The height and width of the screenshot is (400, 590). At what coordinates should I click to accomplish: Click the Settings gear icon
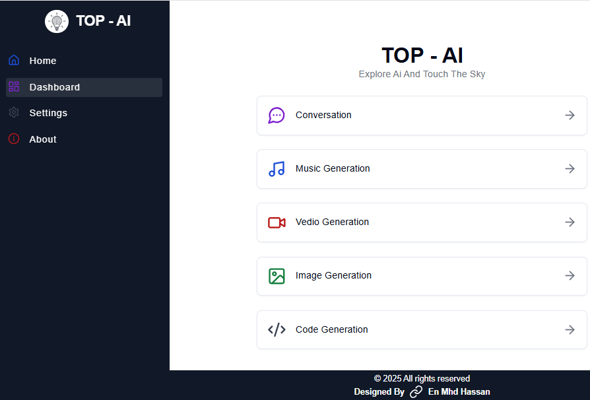pyautogui.click(x=14, y=113)
